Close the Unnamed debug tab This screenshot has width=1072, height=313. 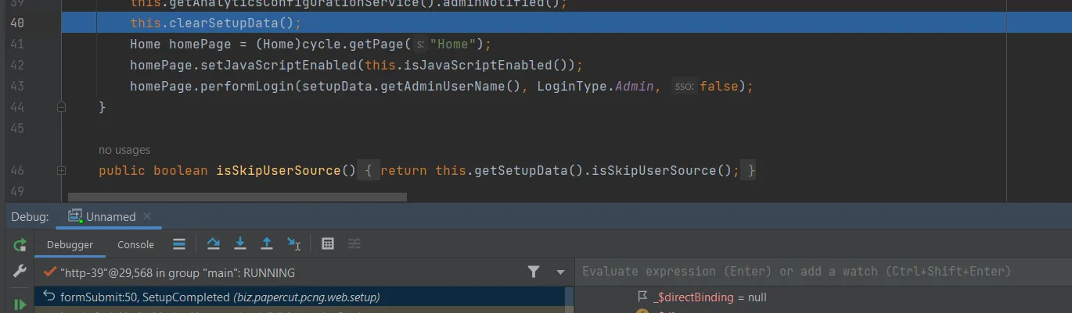click(x=148, y=216)
